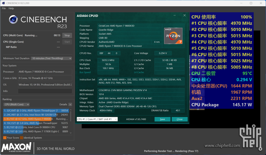Click the CPU Clock value 5035.5 MHz
Screen dimensions: 266x155
108,60
